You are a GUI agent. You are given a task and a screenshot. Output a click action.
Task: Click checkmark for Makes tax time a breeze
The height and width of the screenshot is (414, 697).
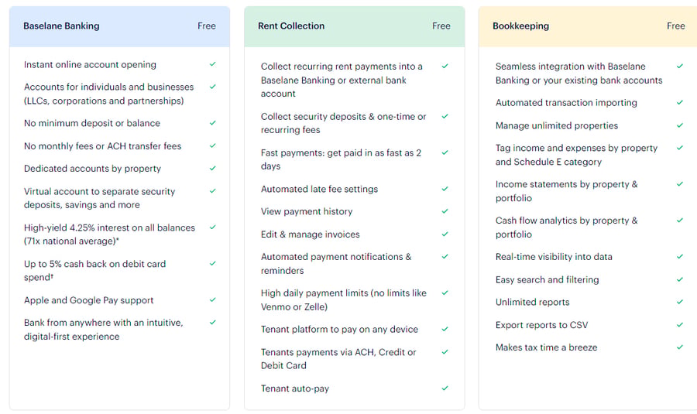pyautogui.click(x=680, y=347)
